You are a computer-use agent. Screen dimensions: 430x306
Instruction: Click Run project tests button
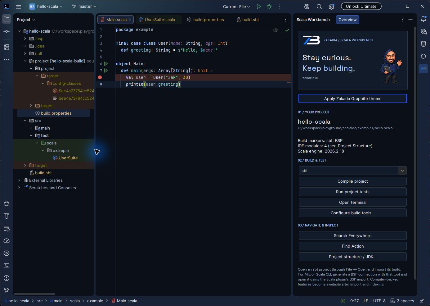point(352,192)
